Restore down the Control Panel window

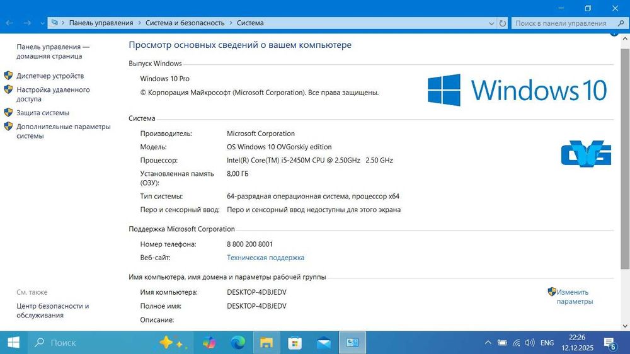(x=588, y=8)
